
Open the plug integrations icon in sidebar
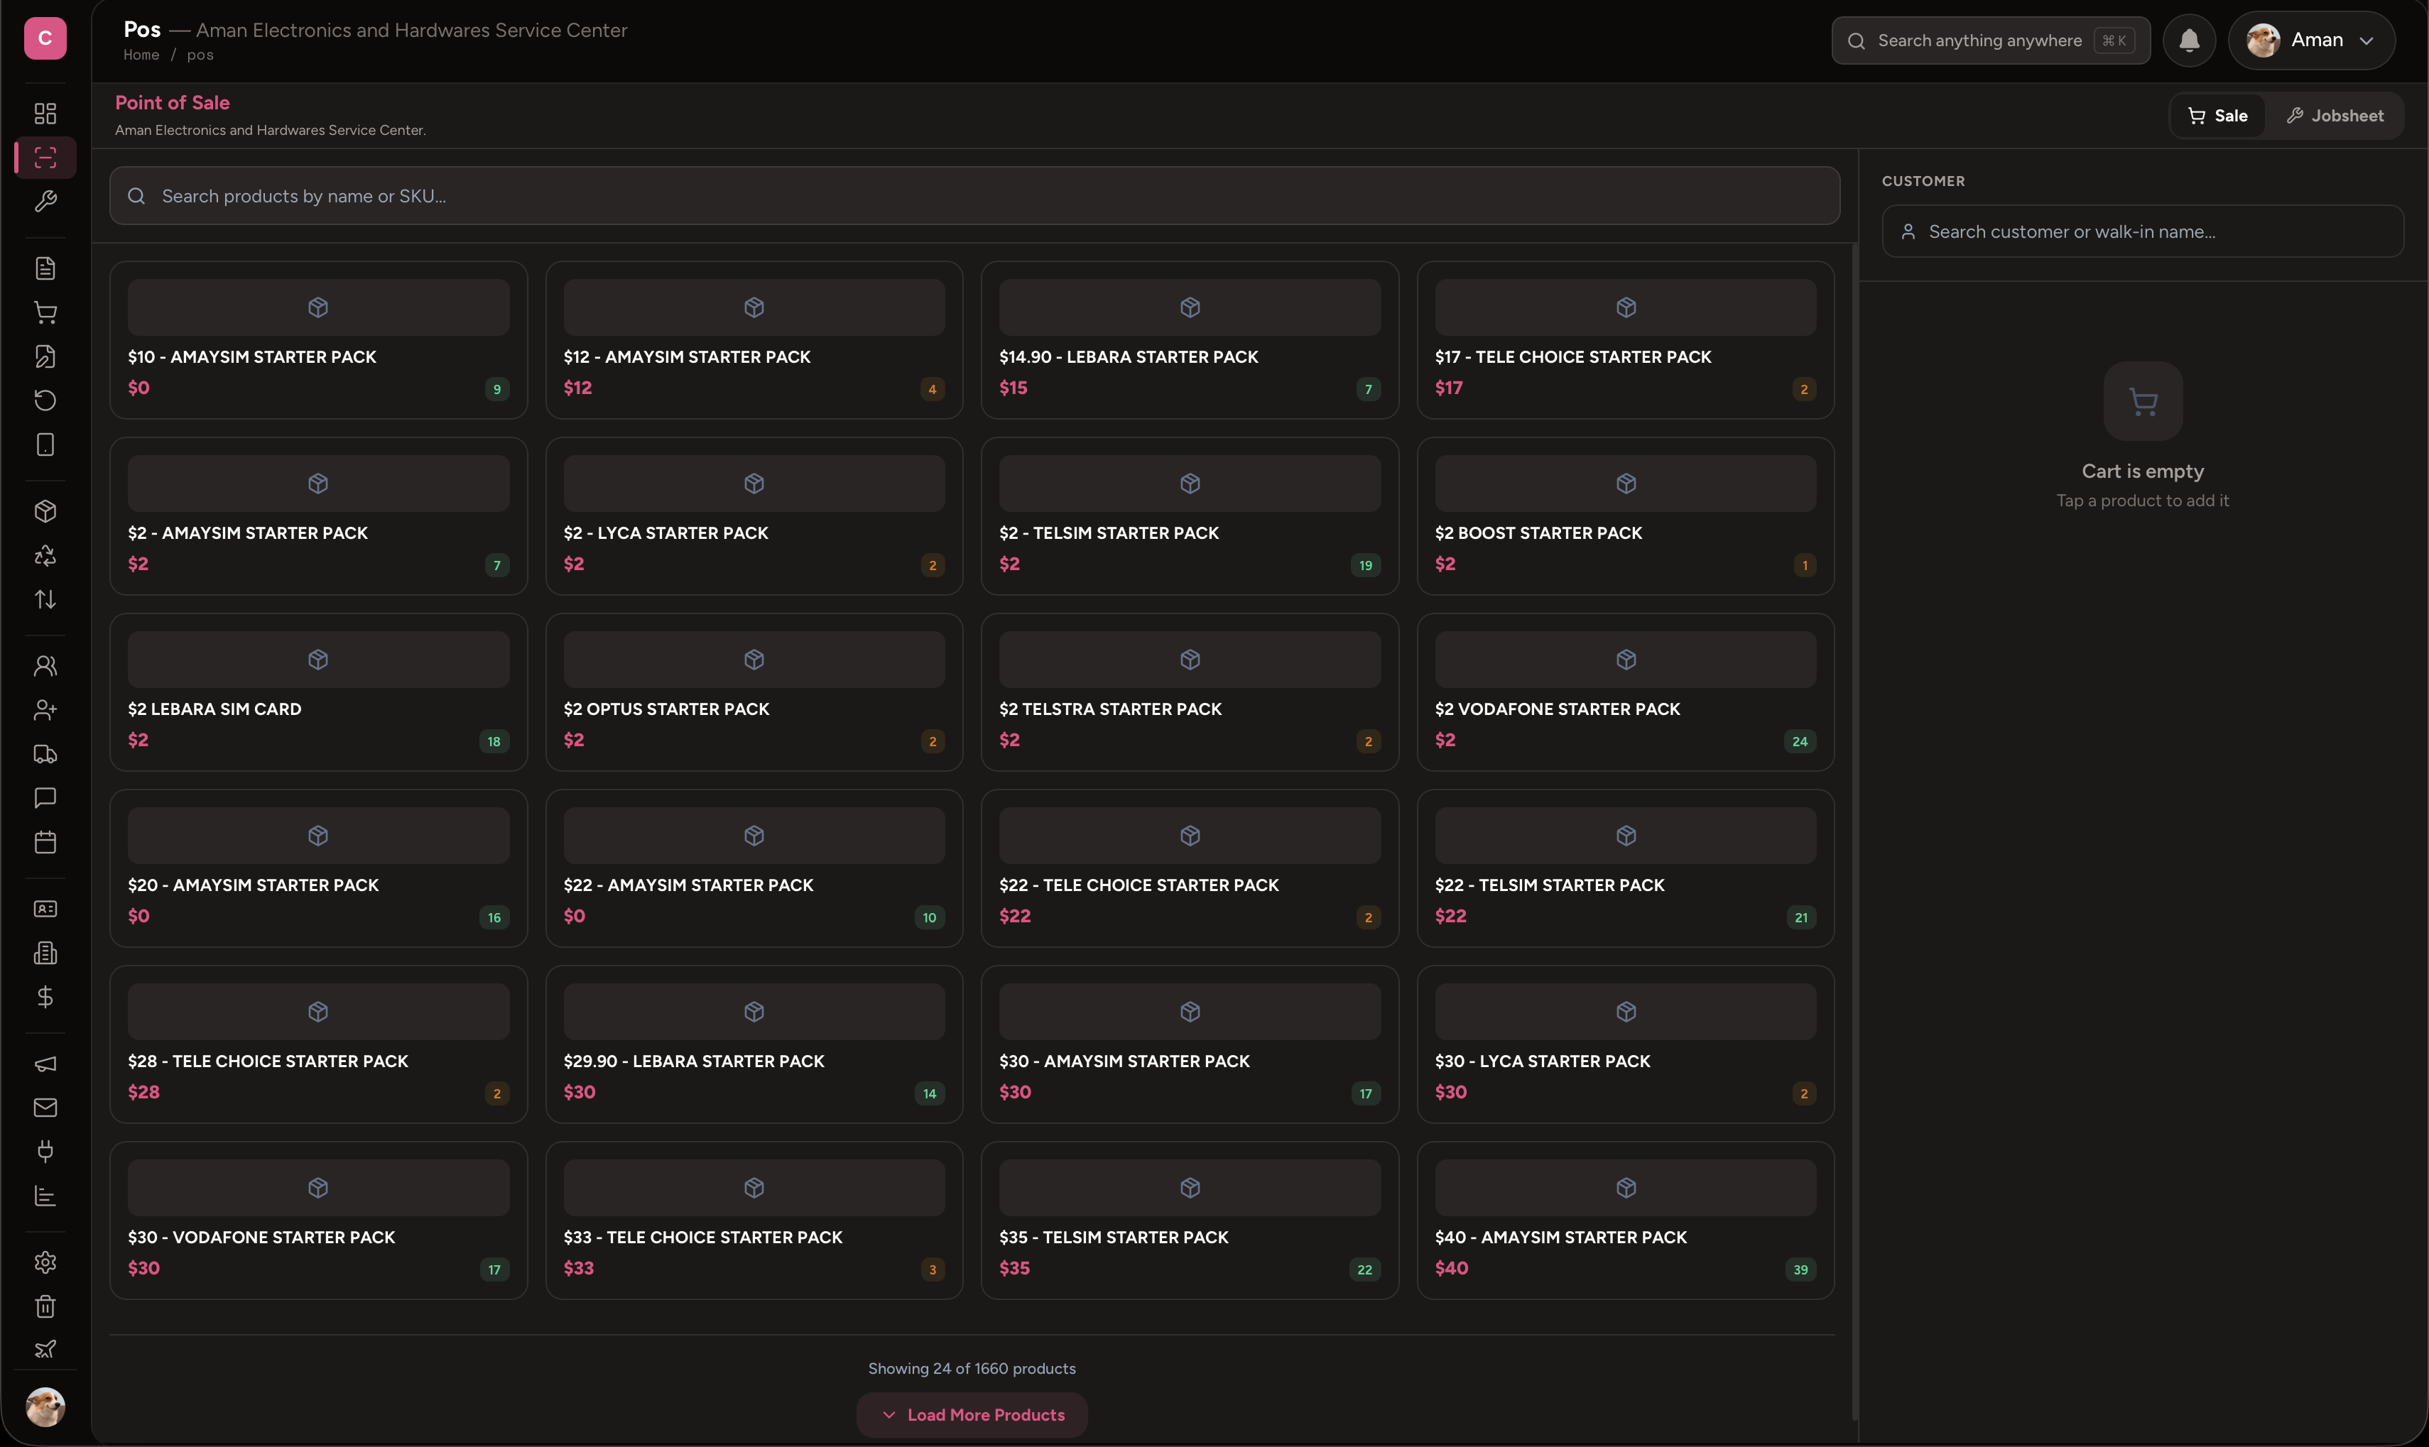45,1152
